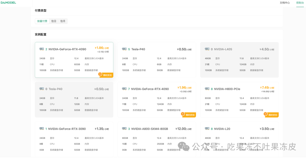Click 80GB 显存 value on H800 card
Image resolution: width=306 pixels, height=159 pixels.
(208, 98)
